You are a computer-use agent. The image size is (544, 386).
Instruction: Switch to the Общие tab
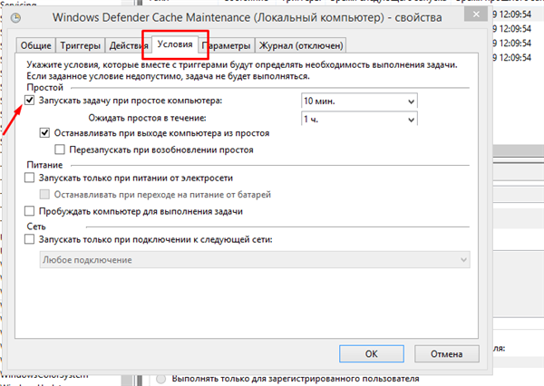(35, 45)
